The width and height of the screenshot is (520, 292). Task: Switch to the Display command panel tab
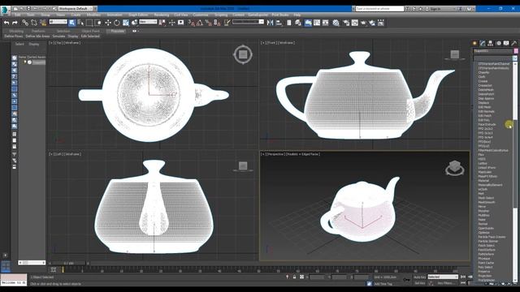pos(506,43)
